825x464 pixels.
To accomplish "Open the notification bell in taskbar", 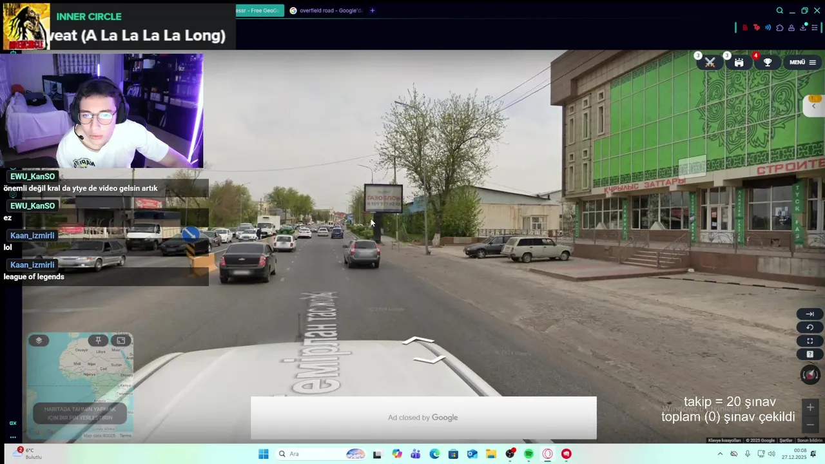I will (813, 454).
